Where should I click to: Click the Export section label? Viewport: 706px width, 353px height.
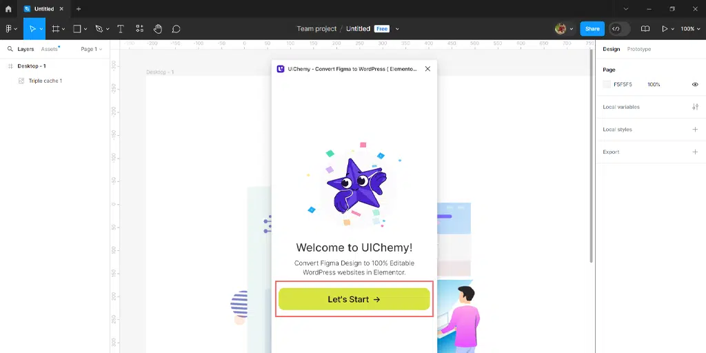click(x=611, y=152)
